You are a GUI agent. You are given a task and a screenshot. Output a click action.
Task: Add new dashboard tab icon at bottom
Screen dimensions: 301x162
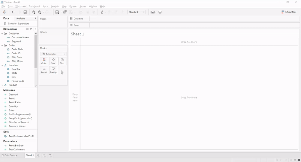coord(44,155)
